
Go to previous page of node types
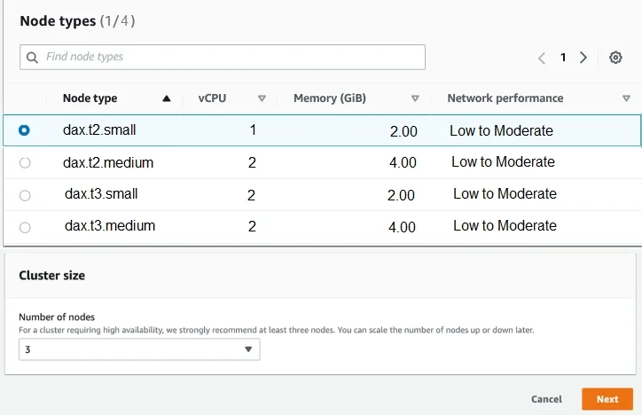point(541,58)
